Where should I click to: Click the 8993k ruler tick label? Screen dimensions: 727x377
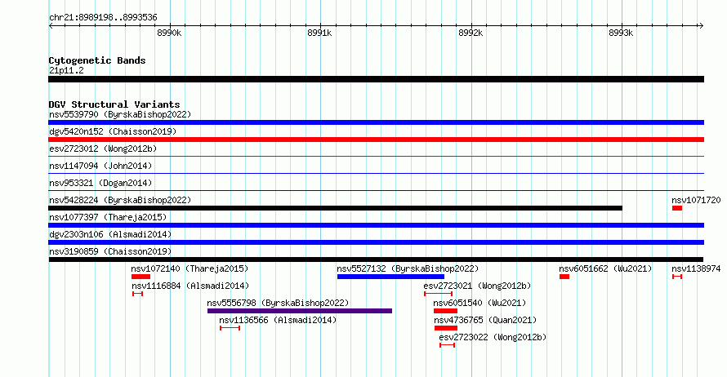621,33
